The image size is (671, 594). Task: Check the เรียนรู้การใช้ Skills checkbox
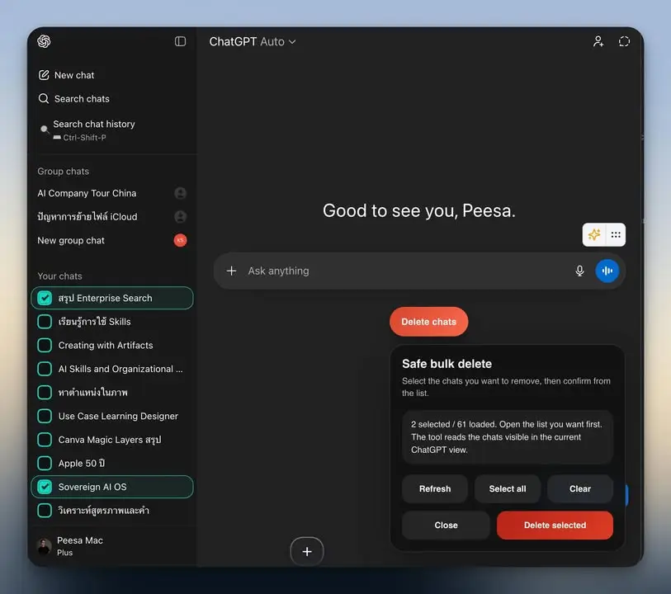(x=45, y=322)
